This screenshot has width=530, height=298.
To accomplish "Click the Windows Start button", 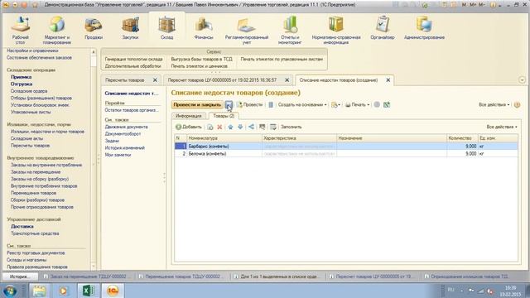I will 10,291.
